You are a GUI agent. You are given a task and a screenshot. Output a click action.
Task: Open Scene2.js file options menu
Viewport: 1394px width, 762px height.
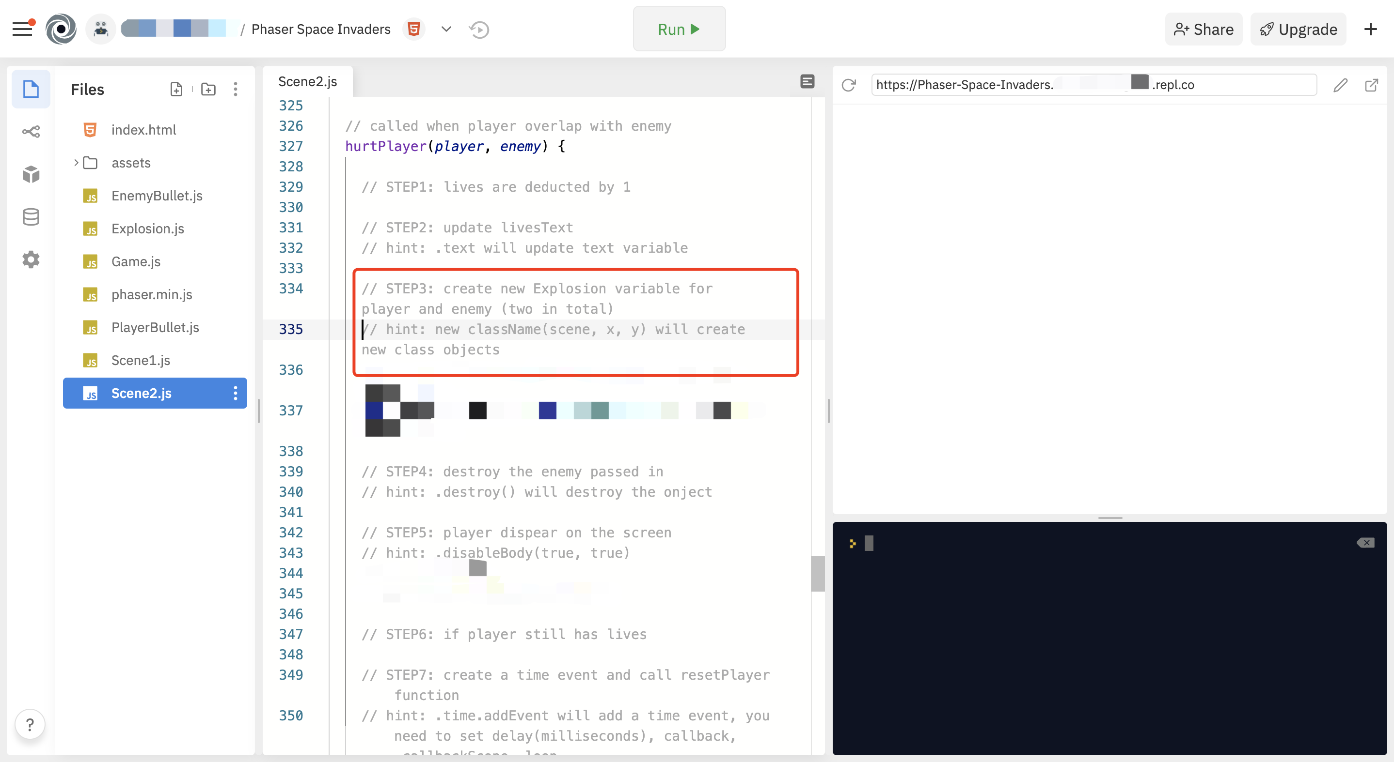236,393
